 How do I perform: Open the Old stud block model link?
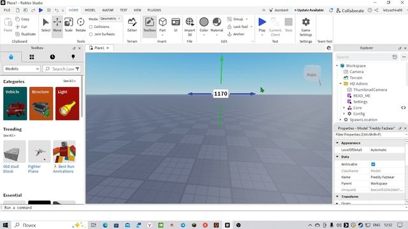click(x=11, y=169)
